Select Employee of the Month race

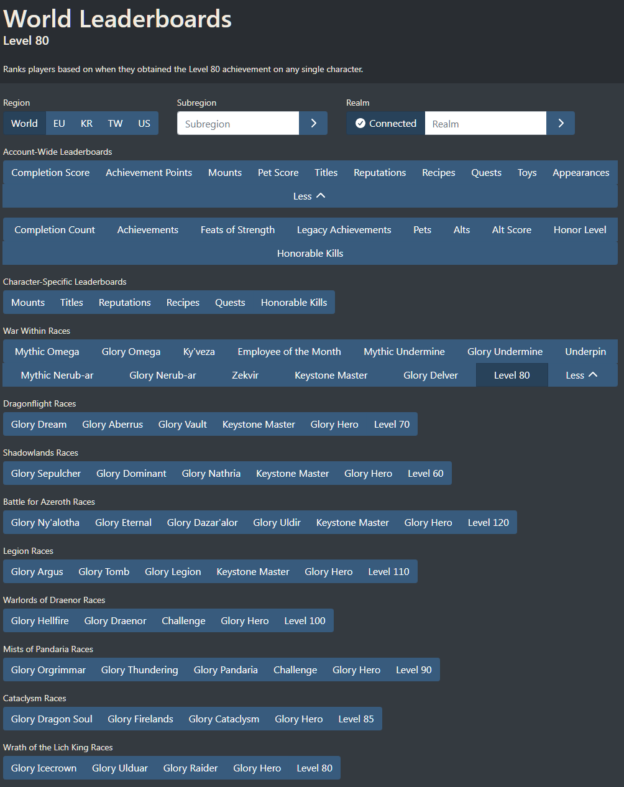[x=289, y=351]
